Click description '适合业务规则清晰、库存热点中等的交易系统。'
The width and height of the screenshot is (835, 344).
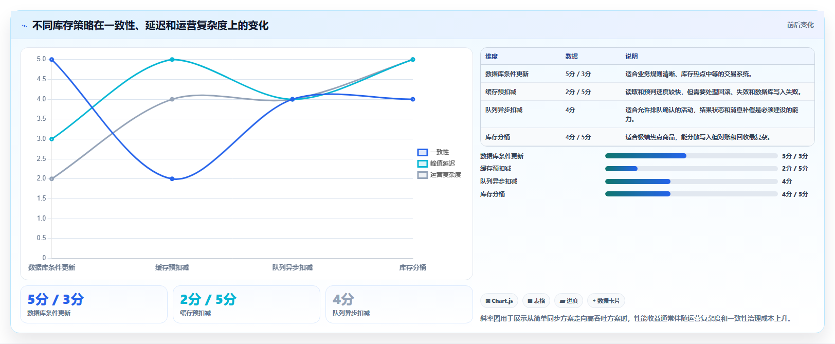point(690,74)
